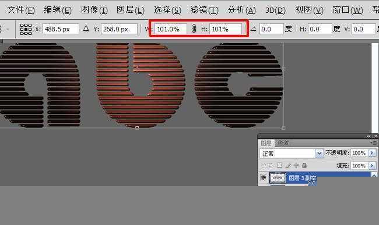Click the 填充 fill value field
379x225 pixels.
coord(359,166)
